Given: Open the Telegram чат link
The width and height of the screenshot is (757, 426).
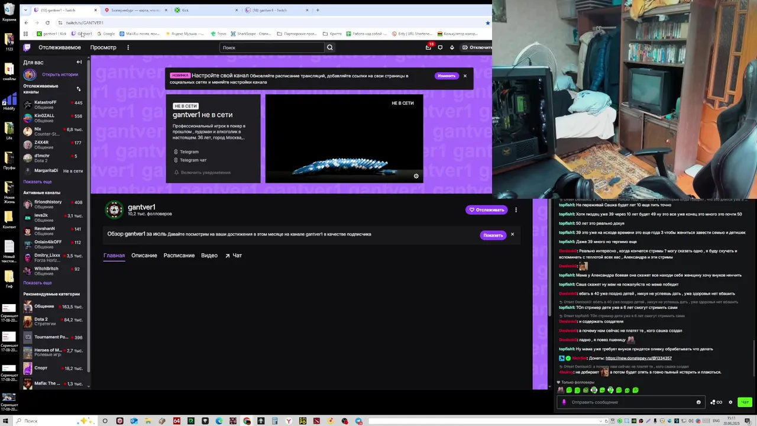Looking at the screenshot, I should point(193,160).
